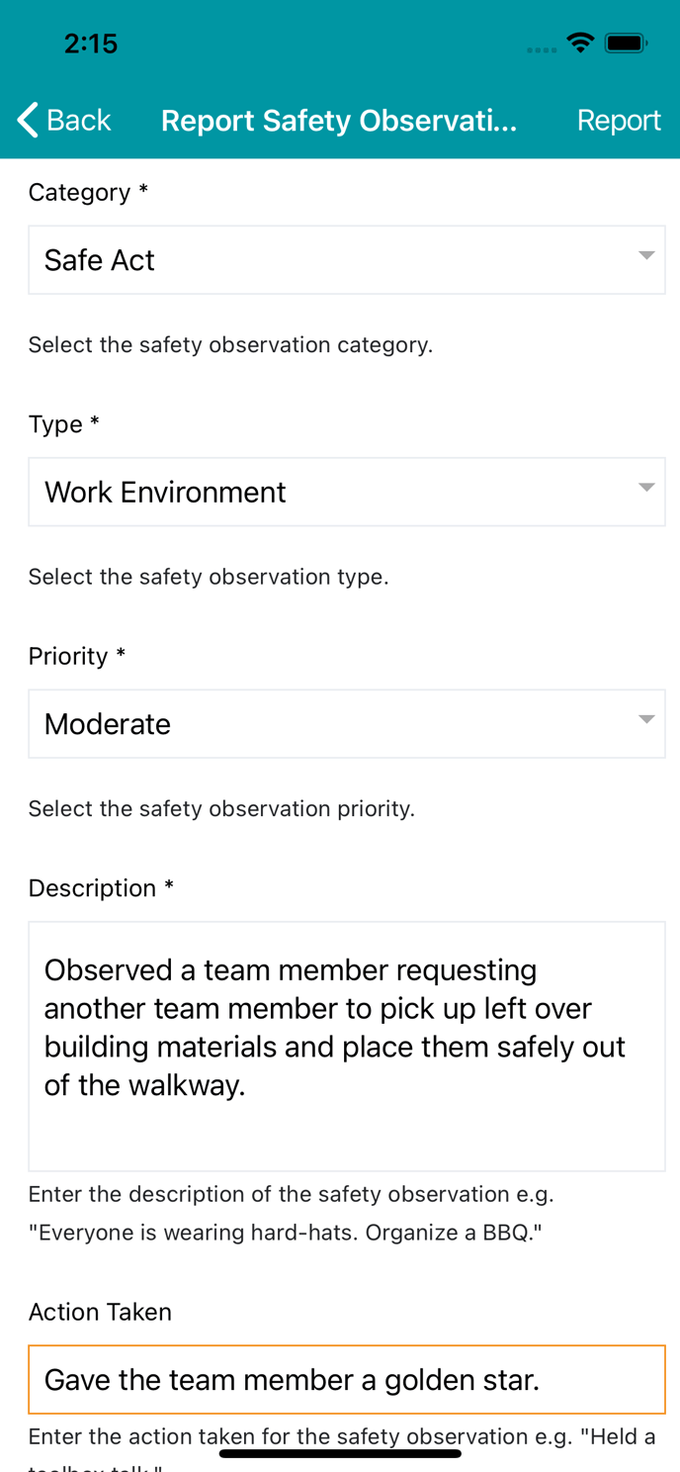Viewport: 680px width, 1472px height.
Task: Tap the battery indicator icon
Action: 627,43
